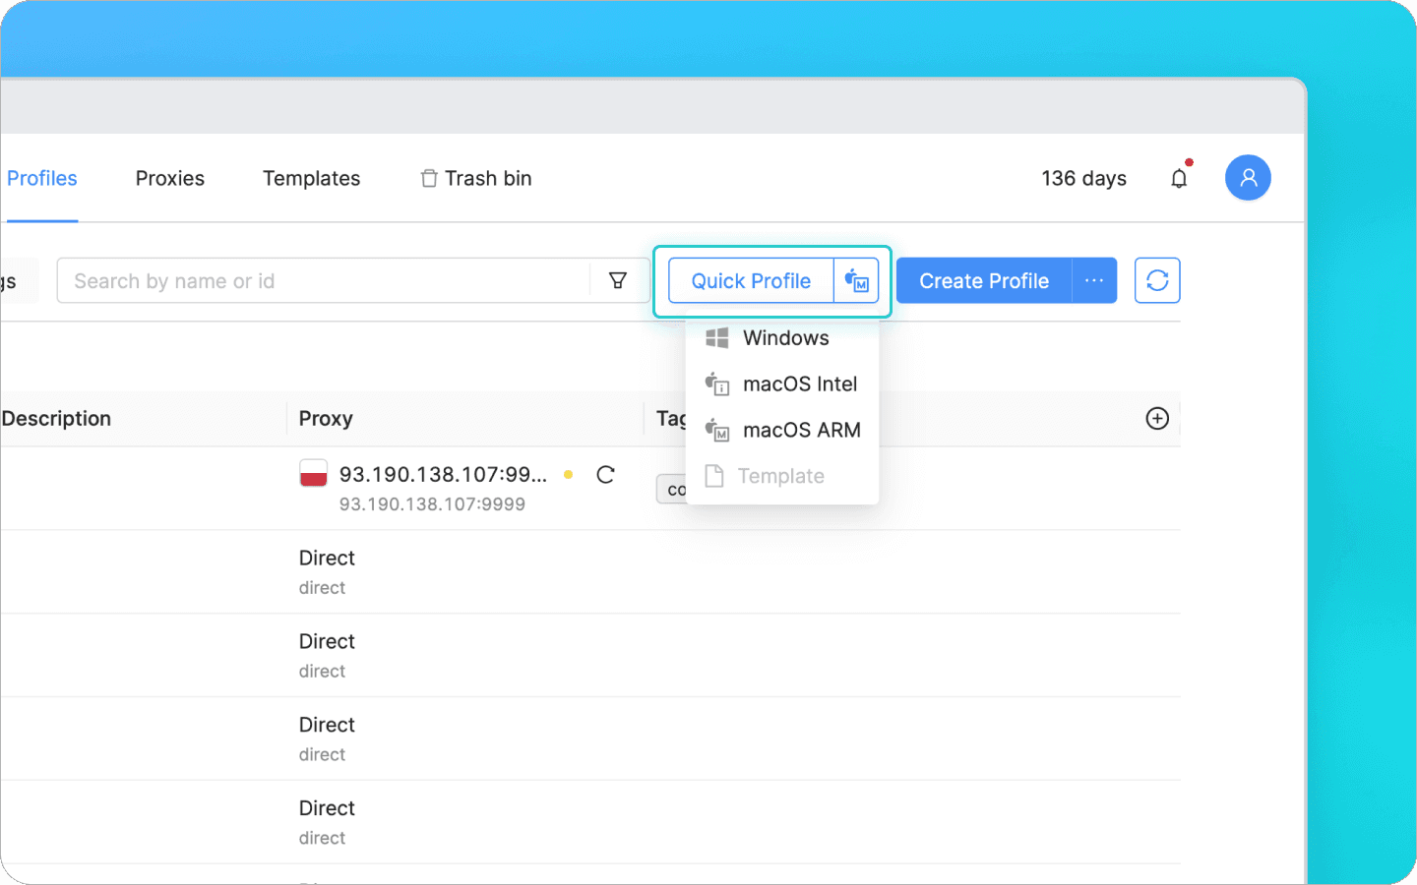
Task: Click the Description column header
Action: click(x=56, y=419)
